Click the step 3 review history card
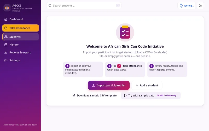Image resolution: width=209 pixels, height=131 pixels. coord(167,69)
